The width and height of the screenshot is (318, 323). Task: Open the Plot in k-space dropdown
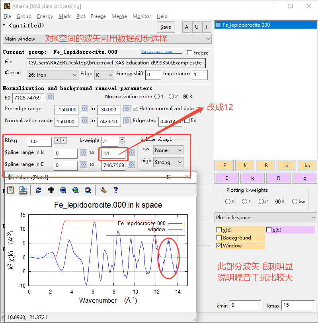[265, 218]
